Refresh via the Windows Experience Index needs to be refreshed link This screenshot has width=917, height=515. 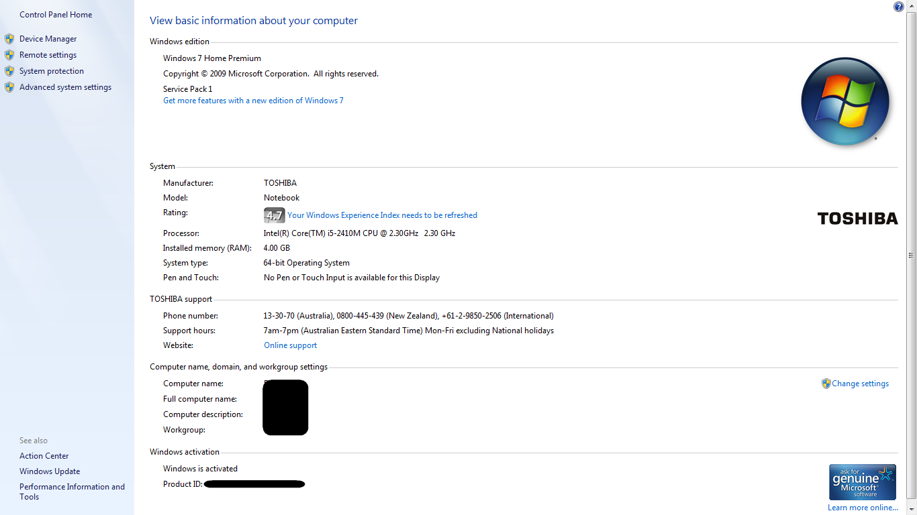tap(383, 215)
